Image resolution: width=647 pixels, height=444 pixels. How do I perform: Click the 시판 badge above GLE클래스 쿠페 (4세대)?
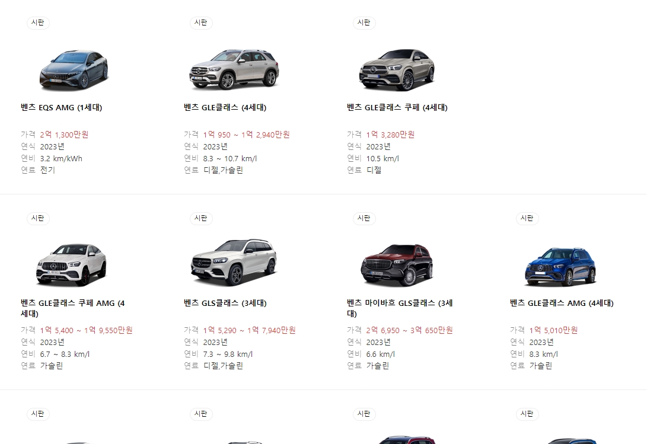[x=364, y=23]
